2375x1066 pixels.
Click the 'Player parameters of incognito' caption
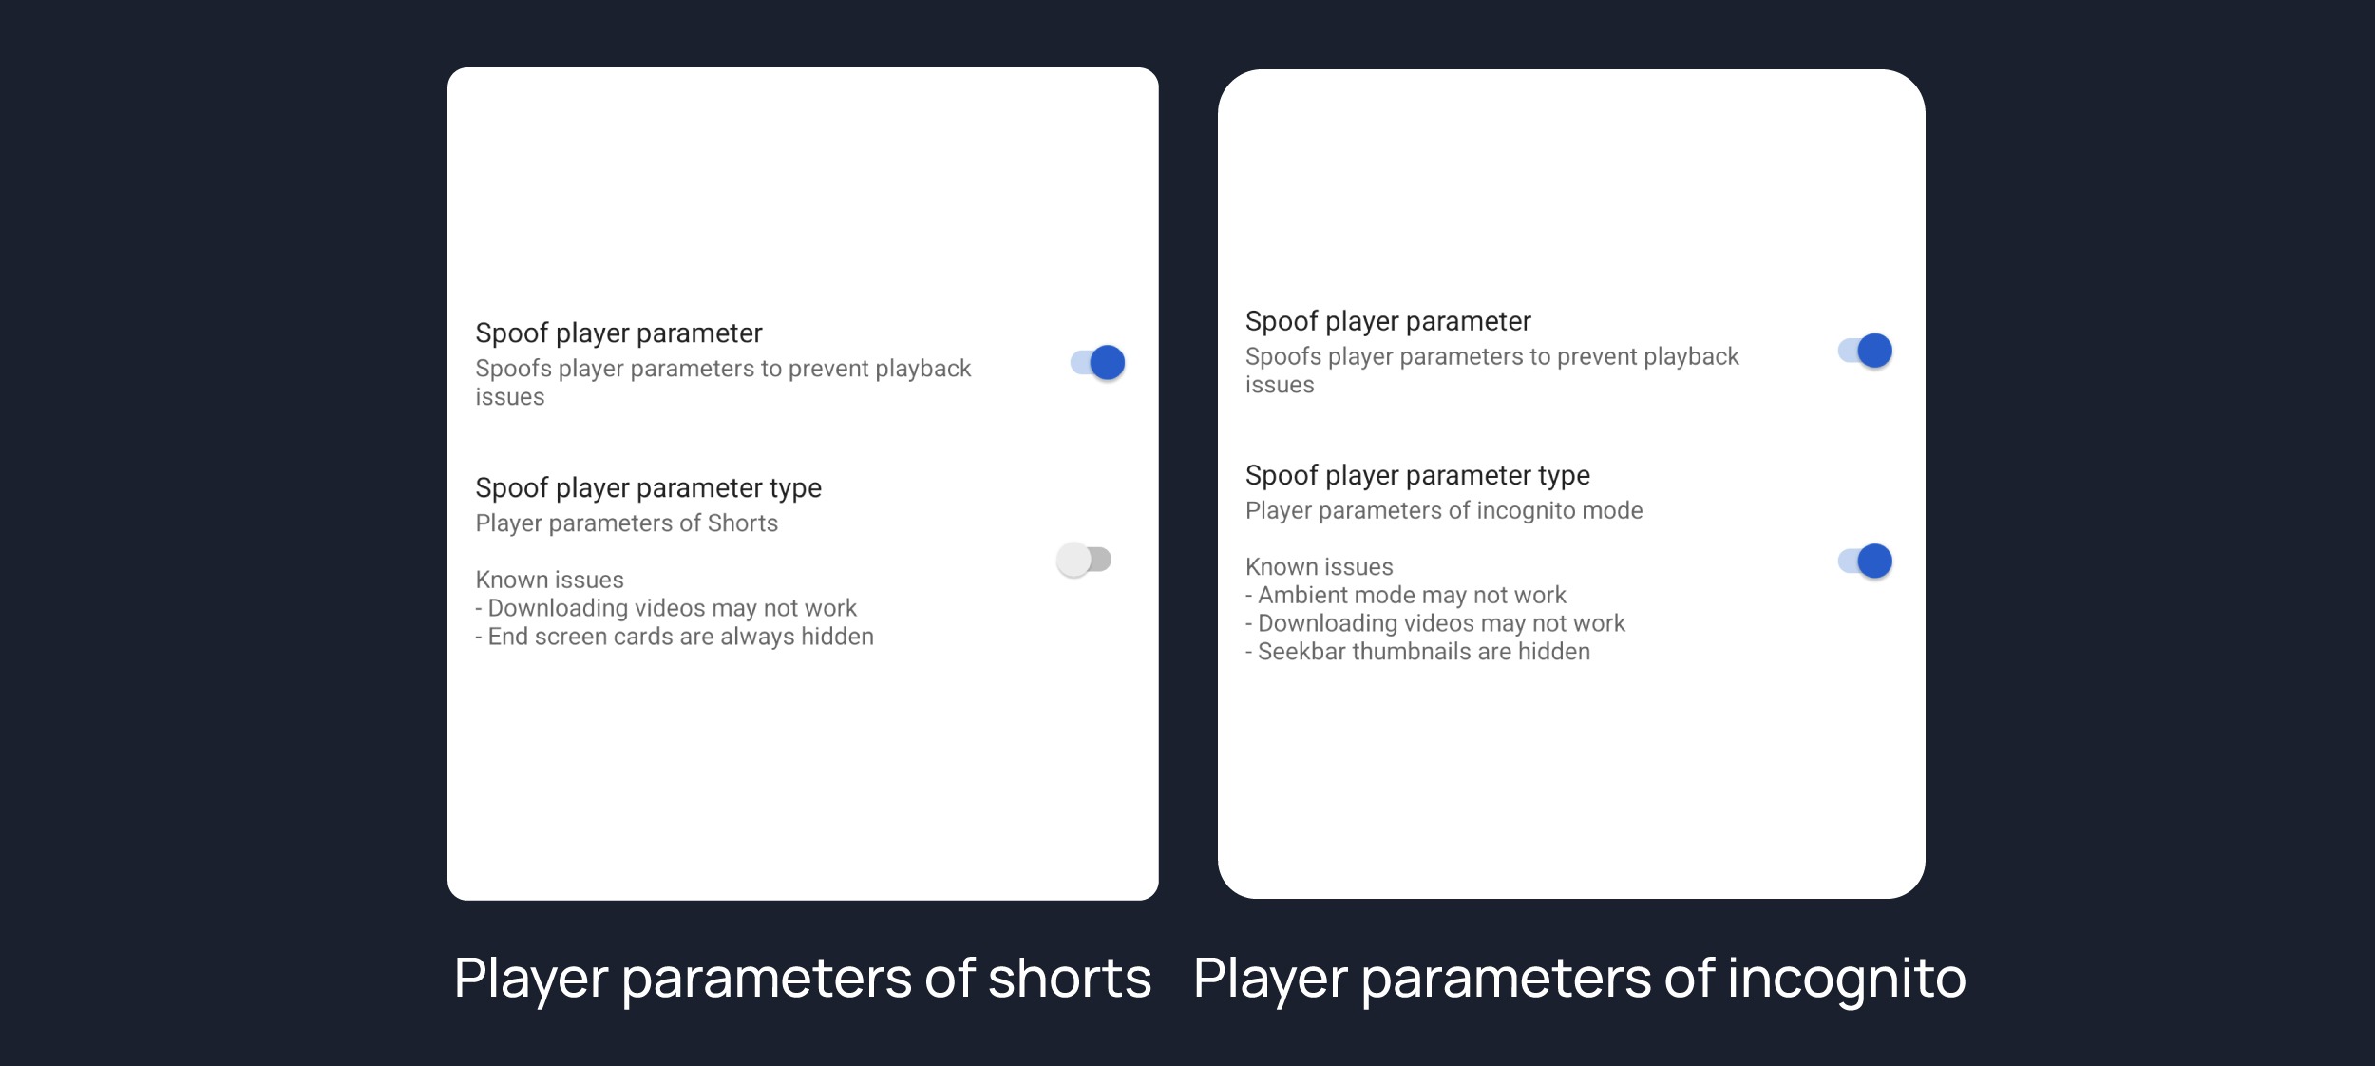[x=1579, y=979]
